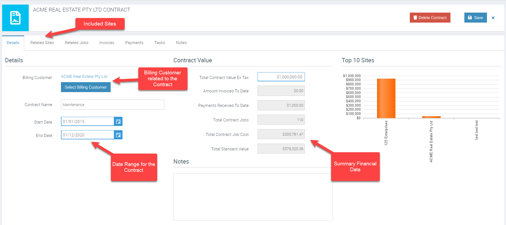Click the 'Contract Name' label
506x225 pixels.
38,105
